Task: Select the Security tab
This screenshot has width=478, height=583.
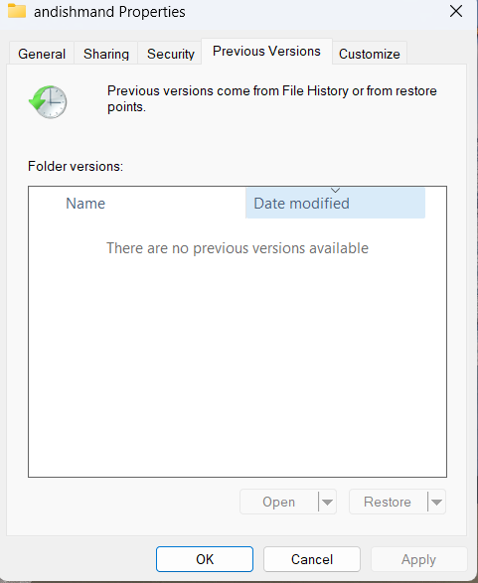Action: click(171, 54)
